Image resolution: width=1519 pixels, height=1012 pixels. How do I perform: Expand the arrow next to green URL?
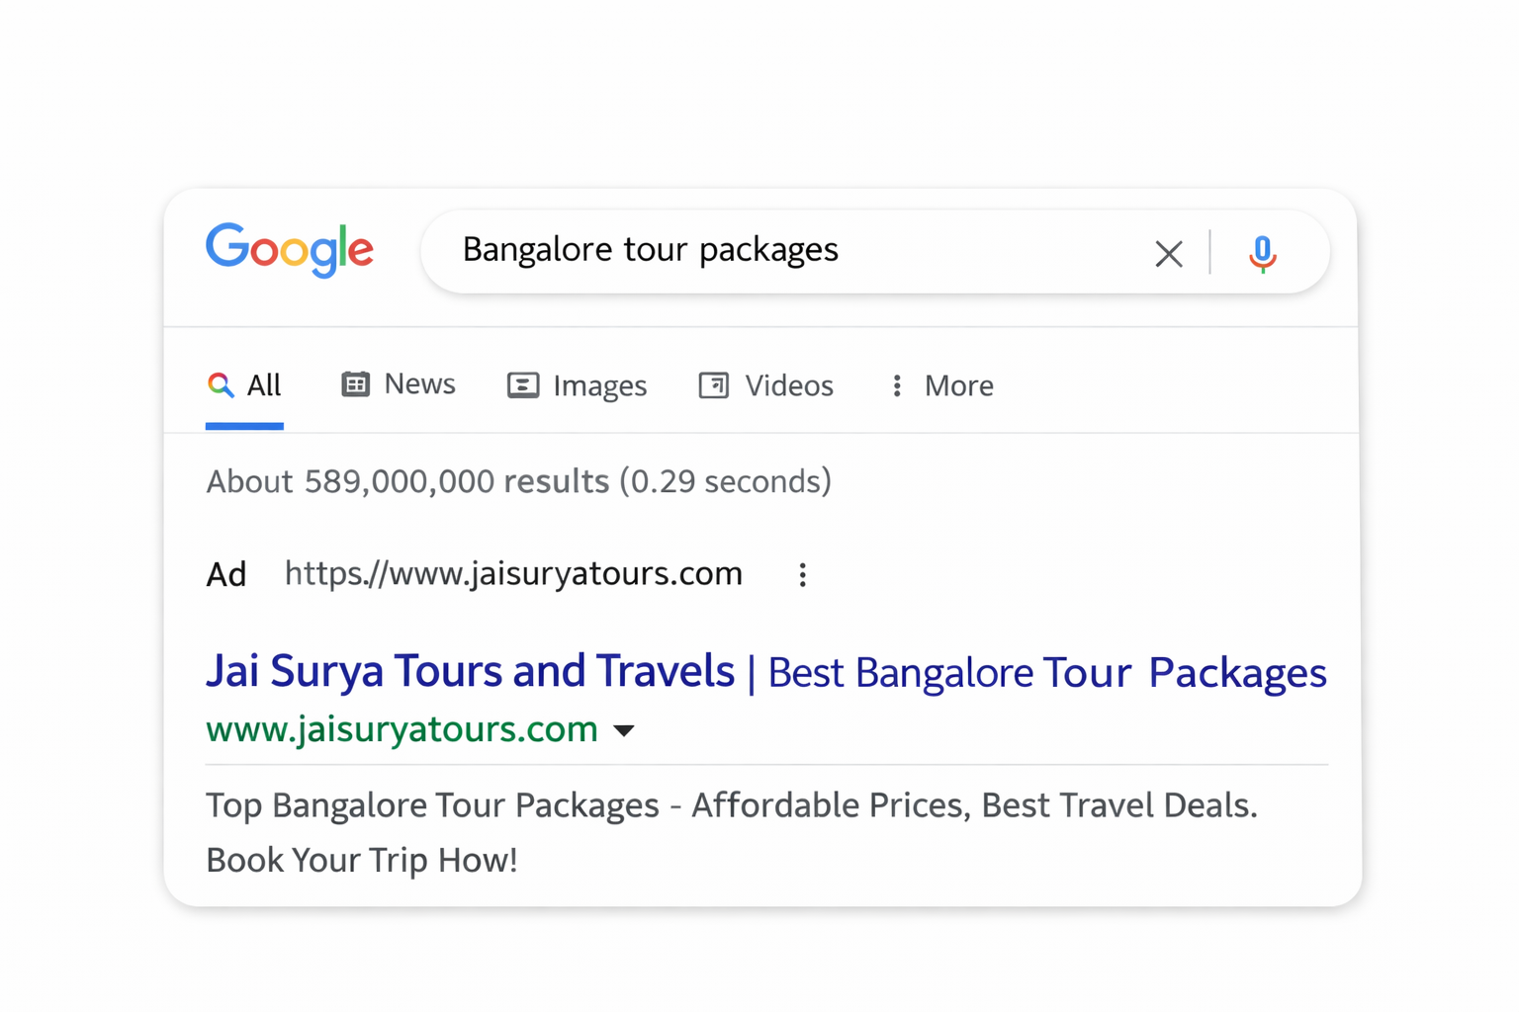point(624,731)
